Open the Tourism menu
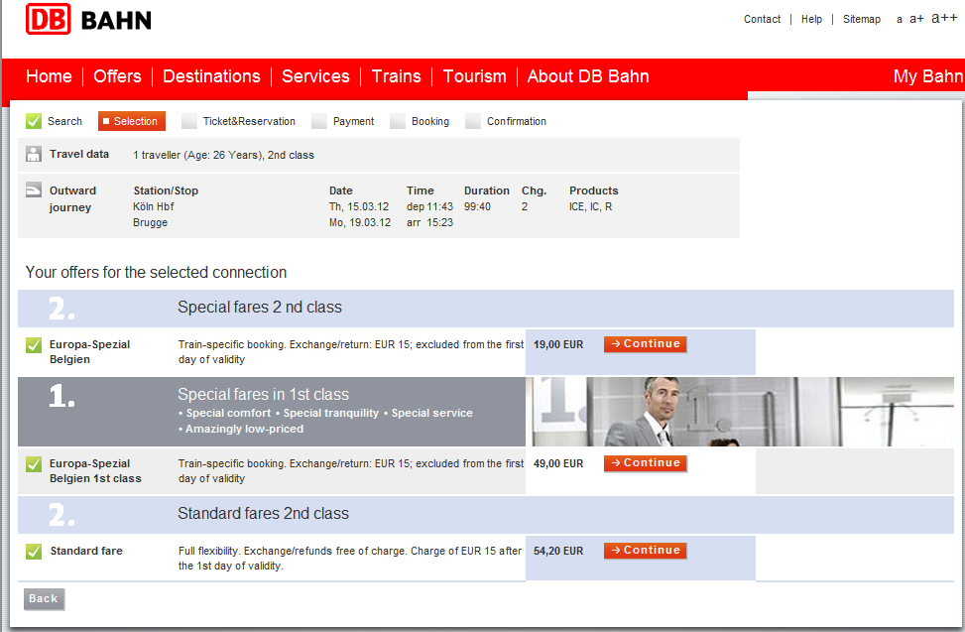Viewport: 965px width, 632px height. [x=474, y=76]
